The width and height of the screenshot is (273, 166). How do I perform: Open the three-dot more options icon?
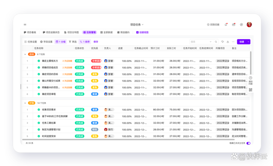(233, 42)
